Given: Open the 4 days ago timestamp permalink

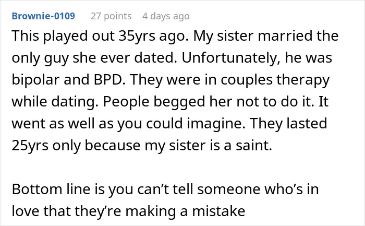Looking at the screenshot, I should coord(166,16).
